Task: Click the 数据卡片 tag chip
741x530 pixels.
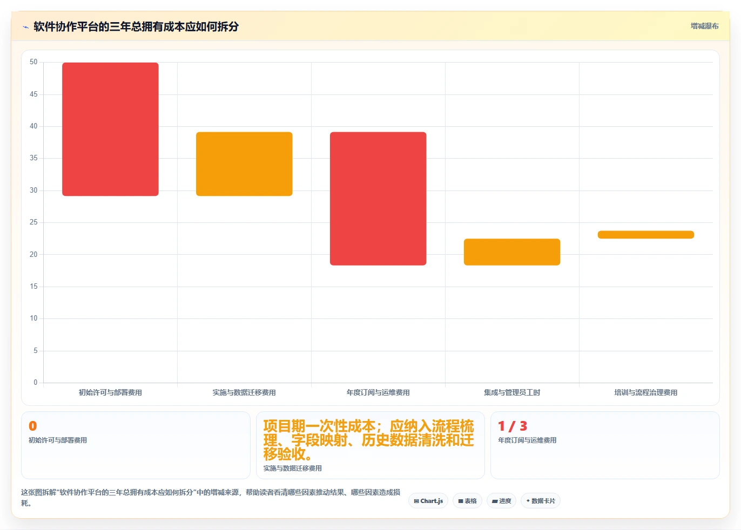Action: coord(541,501)
